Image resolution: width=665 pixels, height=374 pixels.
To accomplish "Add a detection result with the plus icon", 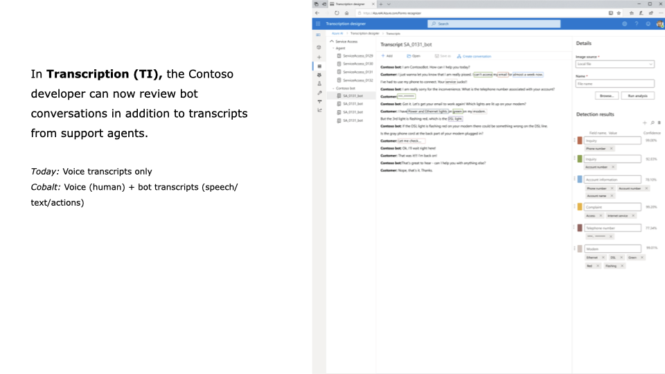I will pyautogui.click(x=645, y=123).
